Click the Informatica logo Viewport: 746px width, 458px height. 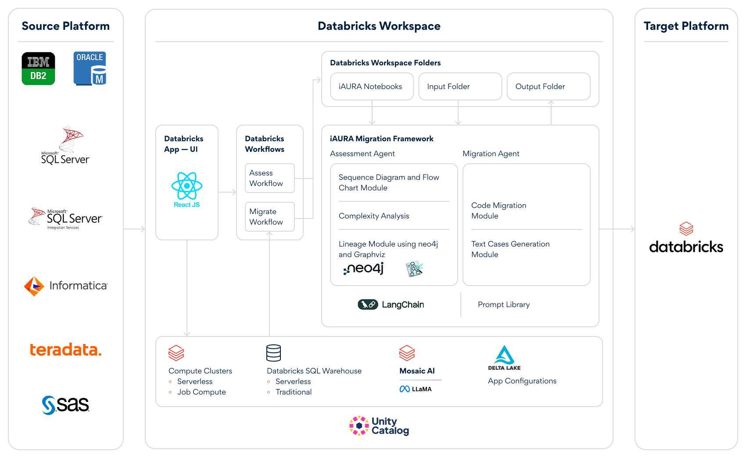pos(66,286)
